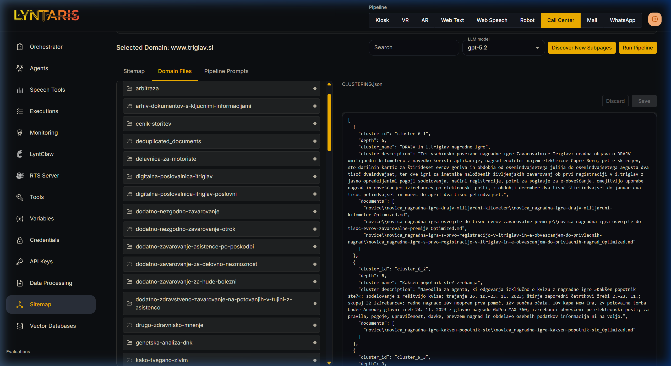Expand the kako-tvegano-zivim folder
The height and width of the screenshot is (366, 671).
click(x=221, y=360)
